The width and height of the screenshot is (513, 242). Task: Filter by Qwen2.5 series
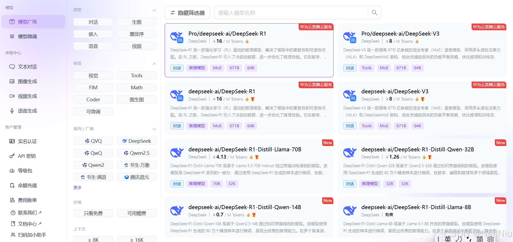(137, 153)
